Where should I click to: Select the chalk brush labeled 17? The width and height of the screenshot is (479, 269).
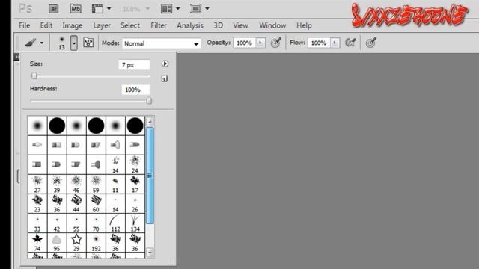(x=135, y=185)
